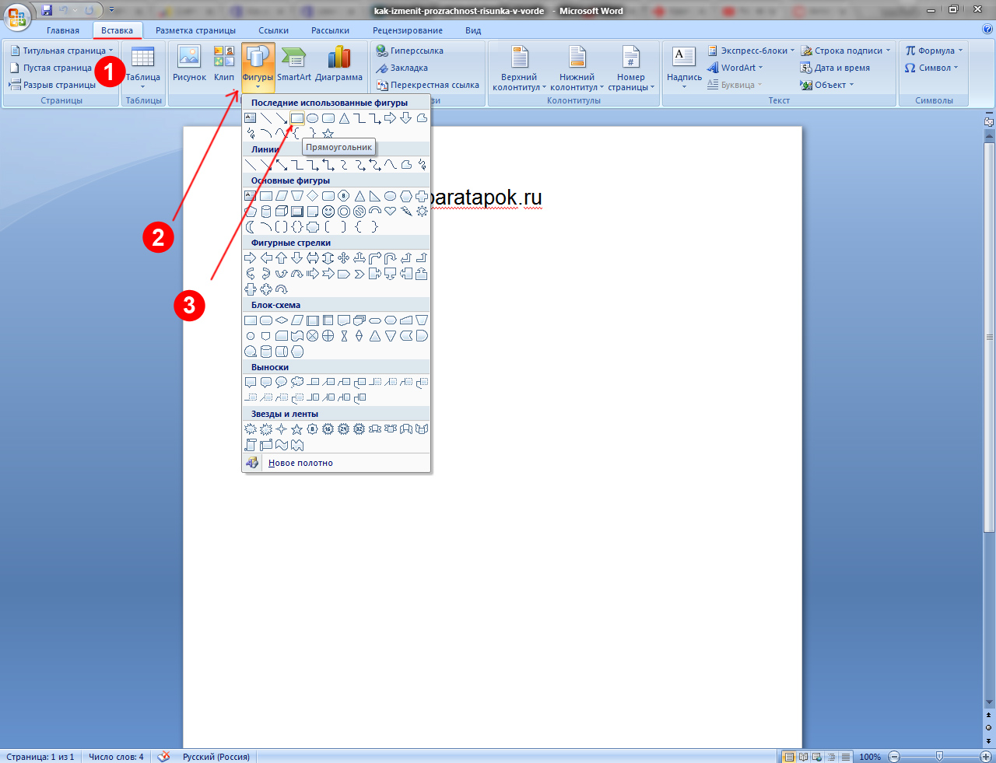Click the Рисунок (Picture) insert icon
996x763 pixels.
(189, 64)
